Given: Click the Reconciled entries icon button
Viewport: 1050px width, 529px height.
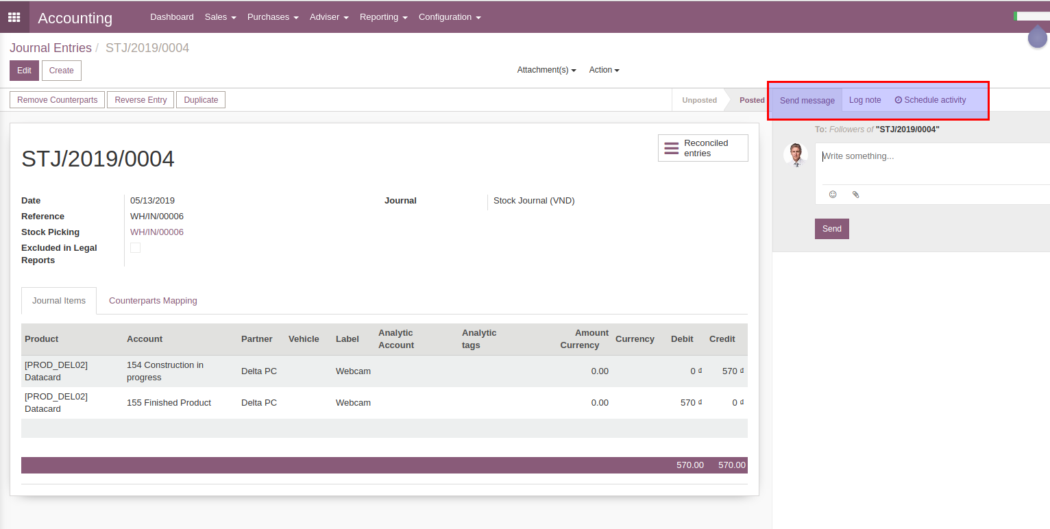Looking at the screenshot, I should [x=703, y=148].
